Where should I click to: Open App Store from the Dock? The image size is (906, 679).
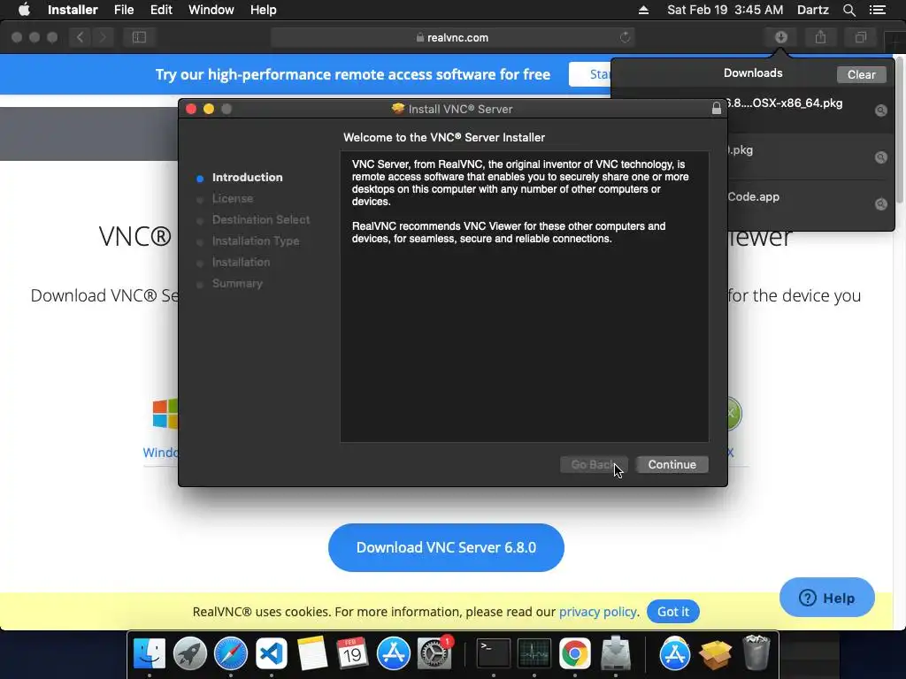pos(394,653)
